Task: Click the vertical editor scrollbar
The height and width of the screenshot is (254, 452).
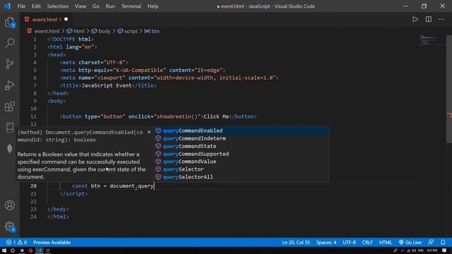Action: (449, 89)
